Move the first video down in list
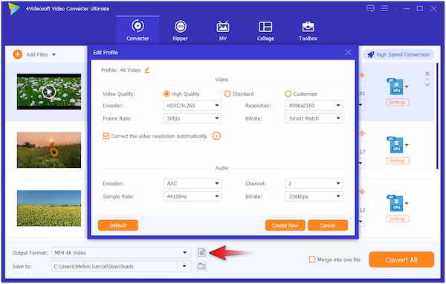Image resolution: width=446 pixels, height=284 pixels. coord(427,85)
